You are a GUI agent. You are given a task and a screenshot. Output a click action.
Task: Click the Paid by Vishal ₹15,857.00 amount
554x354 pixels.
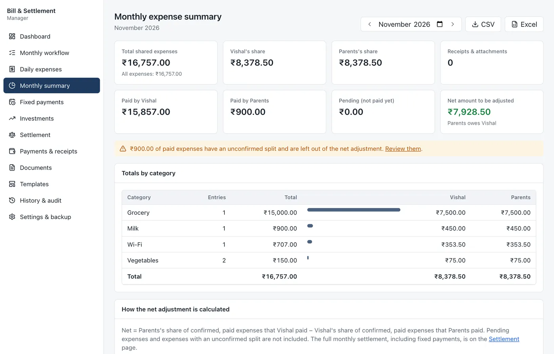146,112
